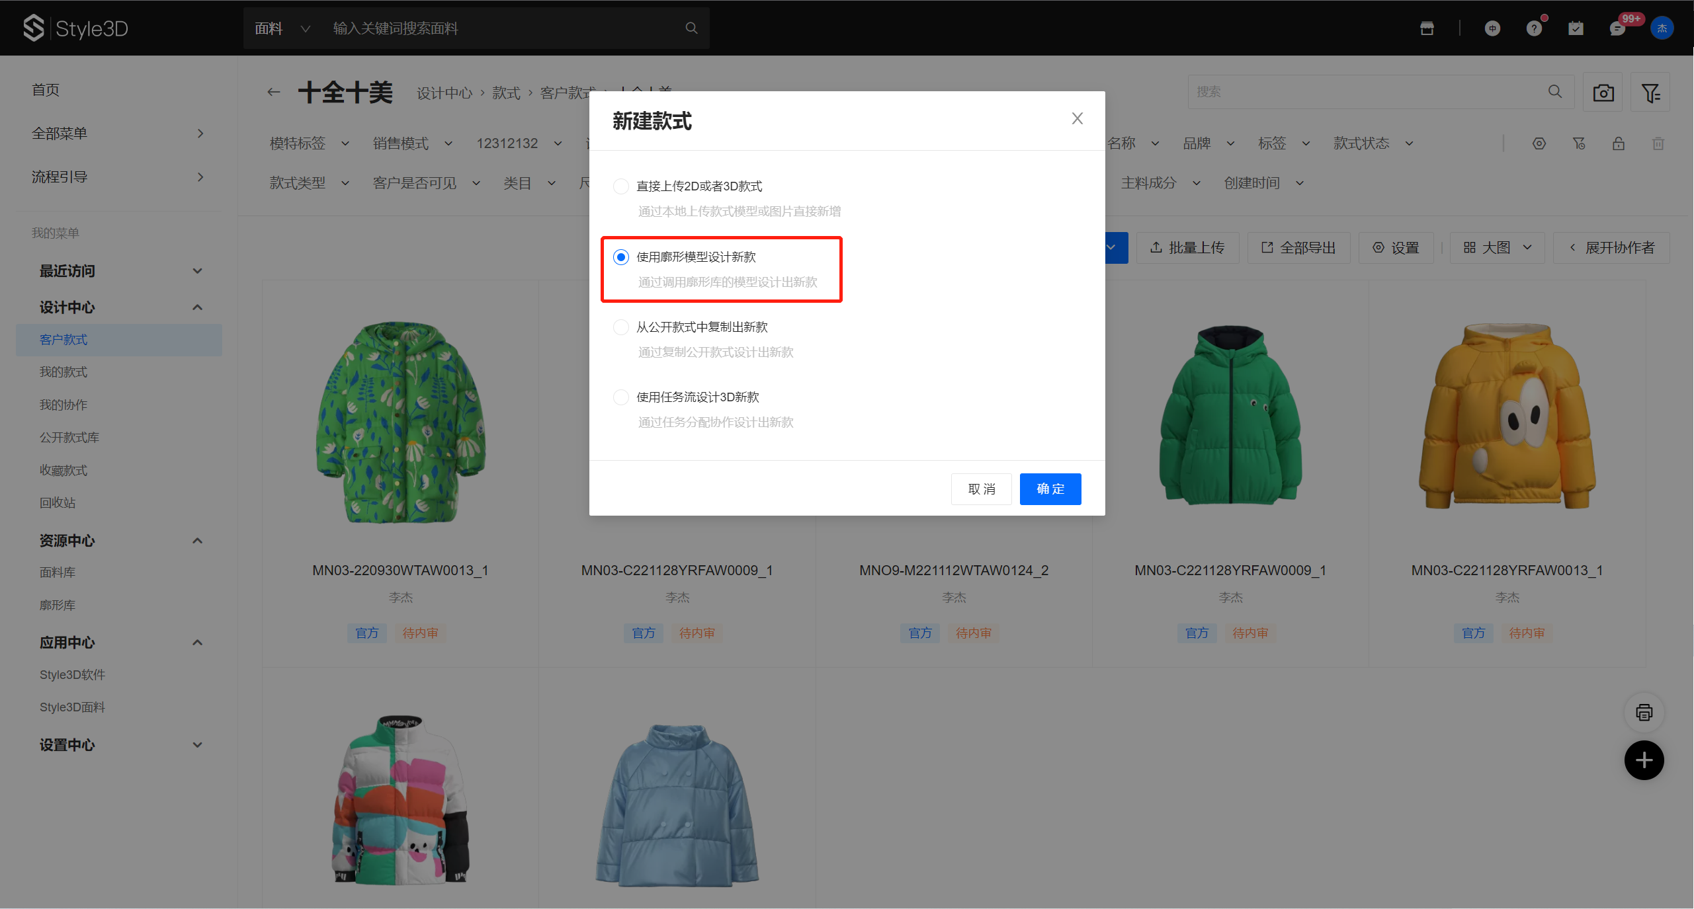Image resolution: width=1694 pixels, height=909 pixels.
Task: Open 客户款式 in sidebar
Action: (119, 340)
